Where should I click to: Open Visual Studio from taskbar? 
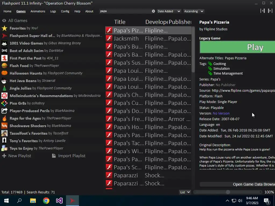(x=59, y=201)
